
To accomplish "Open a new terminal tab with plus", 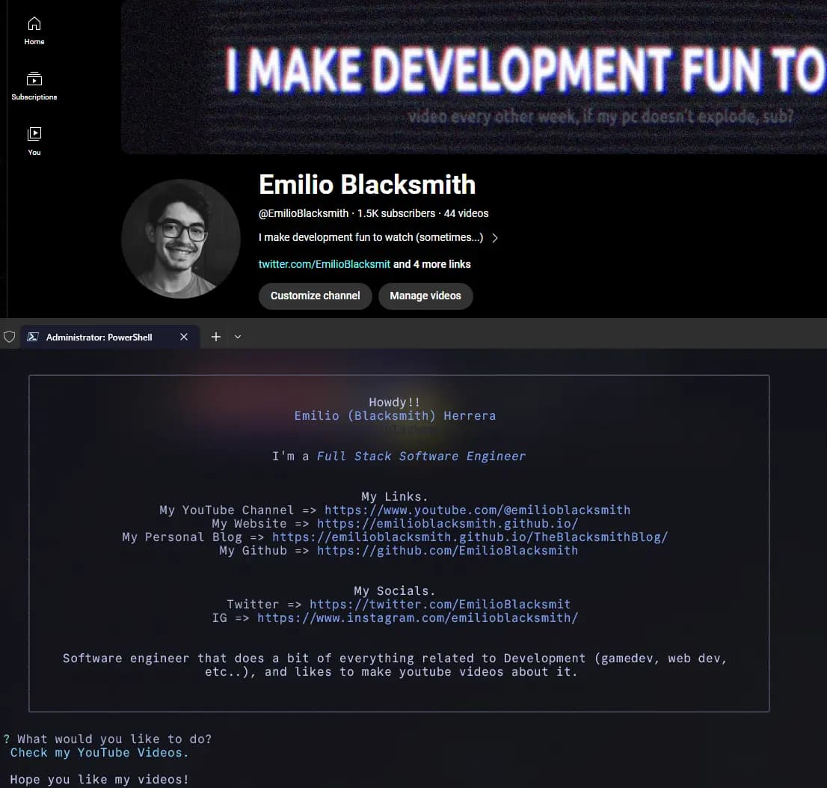I will point(215,338).
